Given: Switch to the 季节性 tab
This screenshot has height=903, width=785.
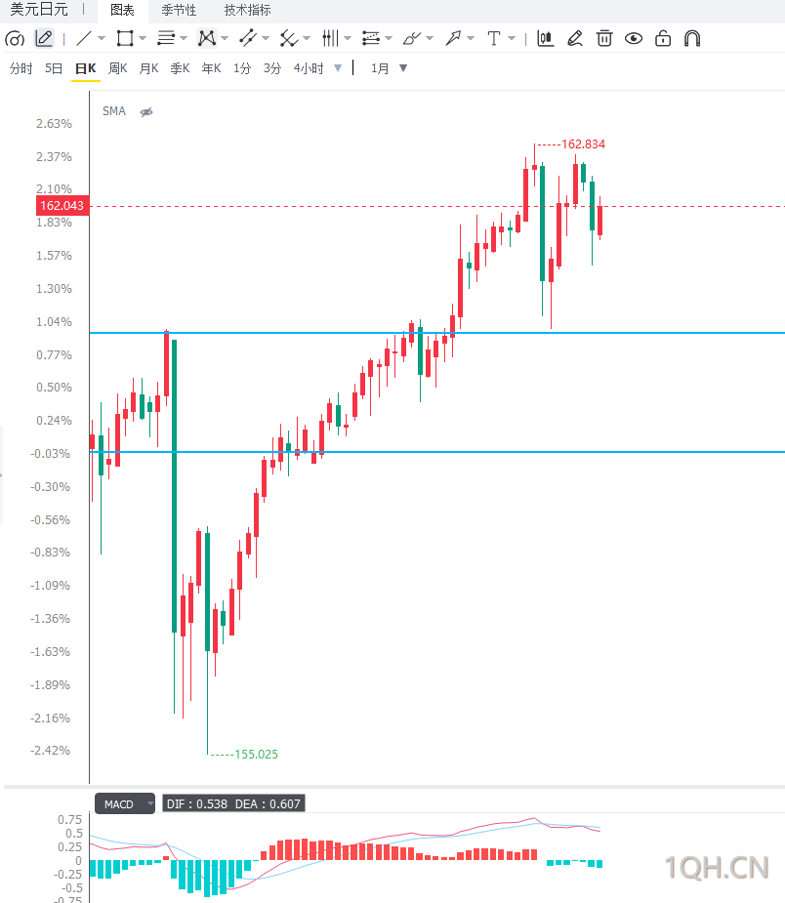Looking at the screenshot, I should click(179, 11).
